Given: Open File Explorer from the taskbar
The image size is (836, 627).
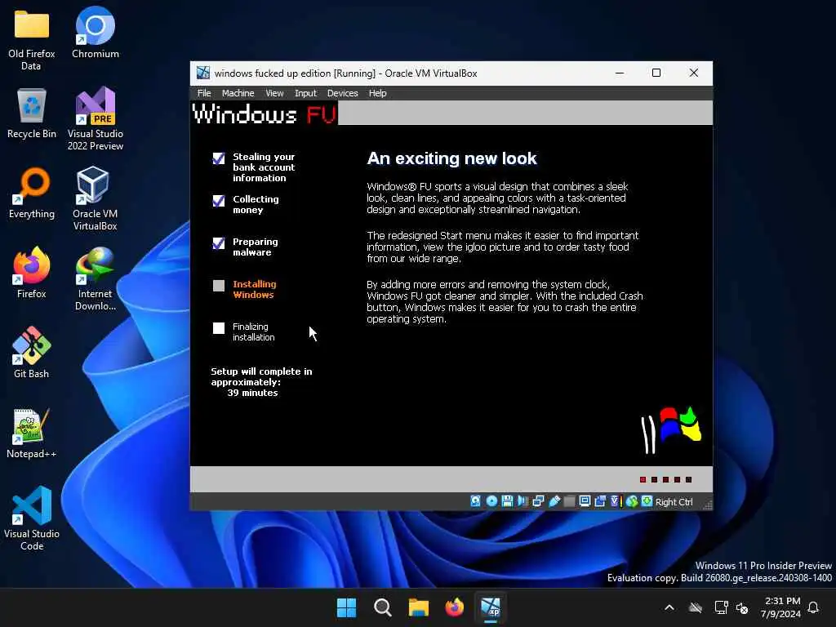Looking at the screenshot, I should coord(419,607).
